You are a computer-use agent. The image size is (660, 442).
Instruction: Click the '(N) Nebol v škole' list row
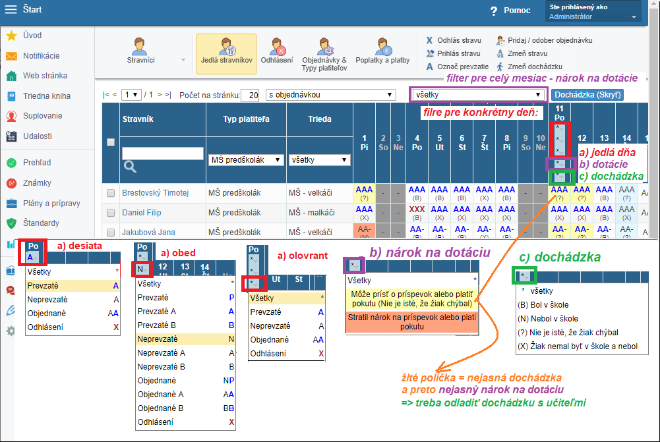point(582,319)
